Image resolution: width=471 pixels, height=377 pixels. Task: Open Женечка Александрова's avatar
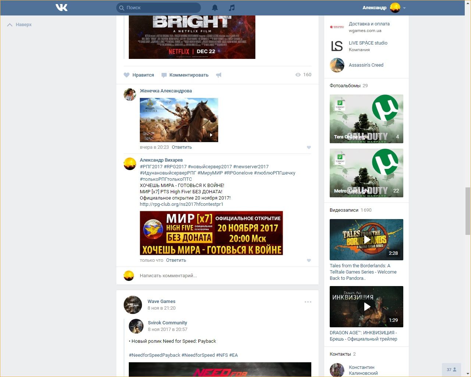tap(130, 94)
